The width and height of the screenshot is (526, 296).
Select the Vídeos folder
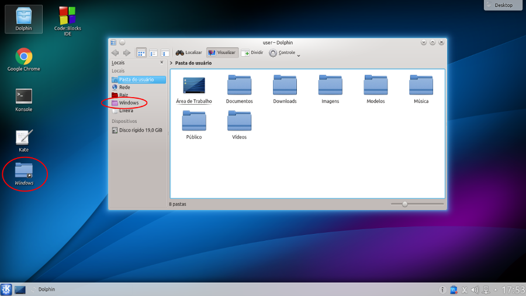tap(239, 125)
